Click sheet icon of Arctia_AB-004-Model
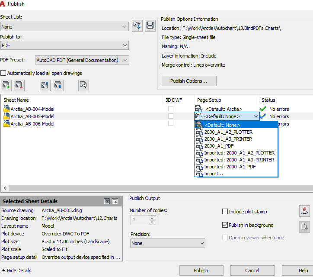Image resolution: width=313 pixels, height=277 pixels. pos(6,109)
